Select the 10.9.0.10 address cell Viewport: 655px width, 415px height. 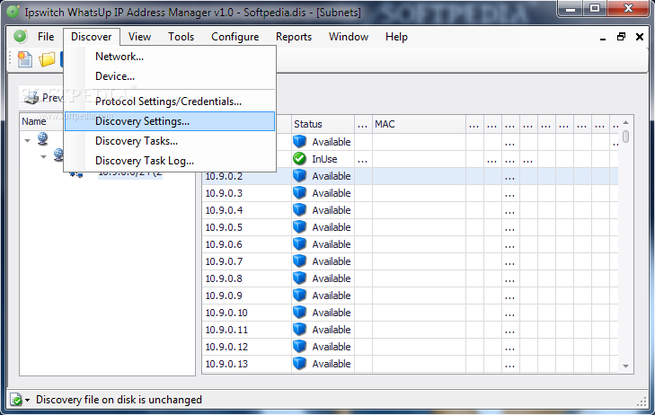click(246, 313)
